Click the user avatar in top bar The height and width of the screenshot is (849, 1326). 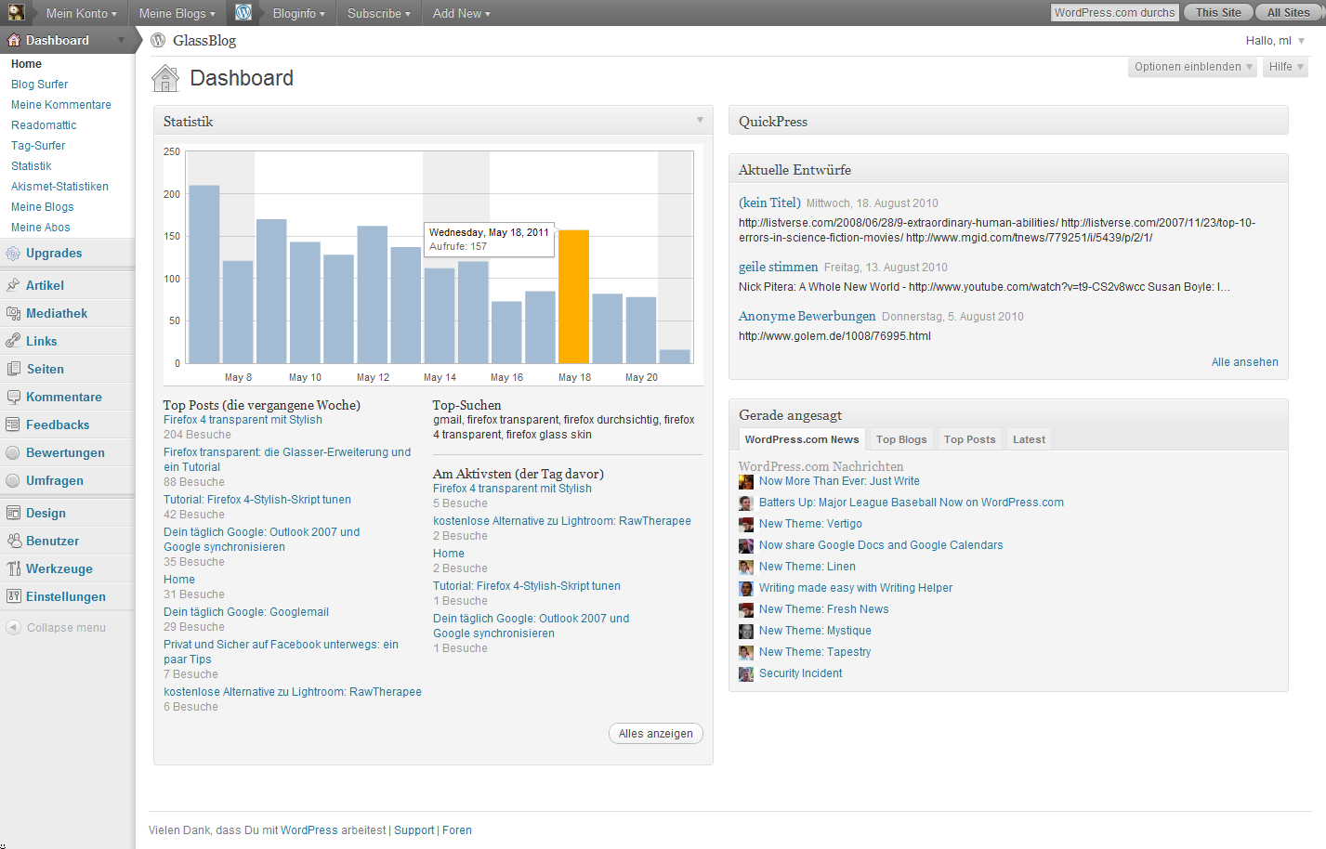pyautogui.click(x=17, y=13)
